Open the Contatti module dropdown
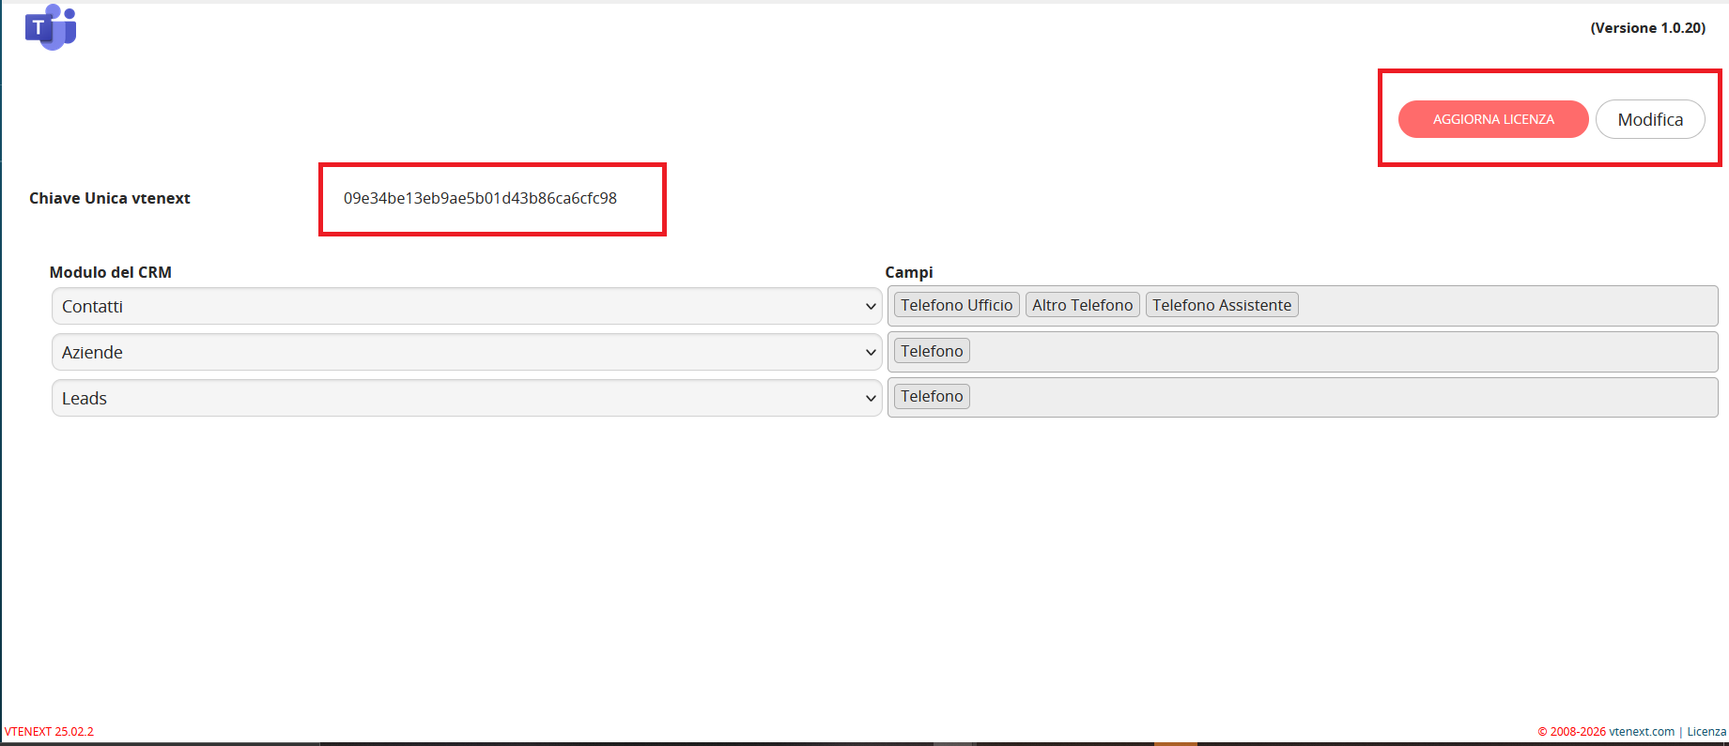 pyautogui.click(x=466, y=306)
